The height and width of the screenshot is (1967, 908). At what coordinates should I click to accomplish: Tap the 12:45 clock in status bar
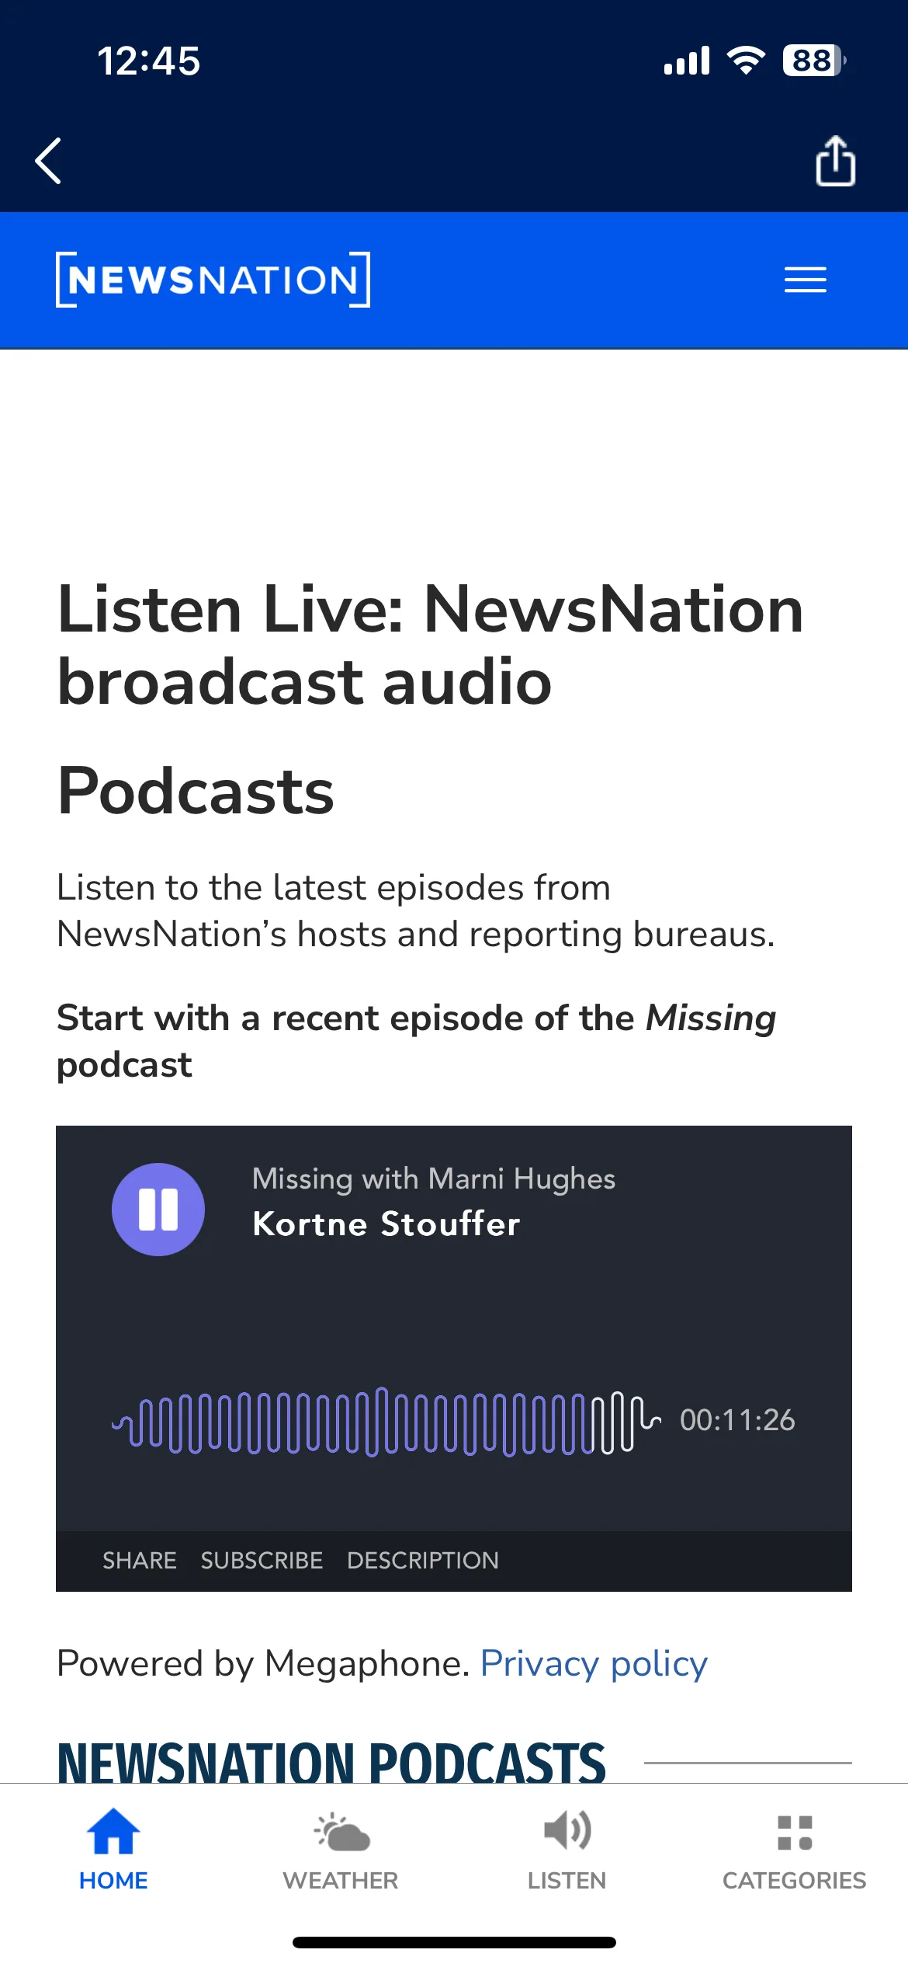click(149, 61)
